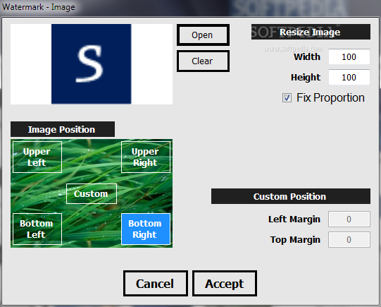Open a watermark image file
This screenshot has width=381, height=307.
[x=203, y=35]
